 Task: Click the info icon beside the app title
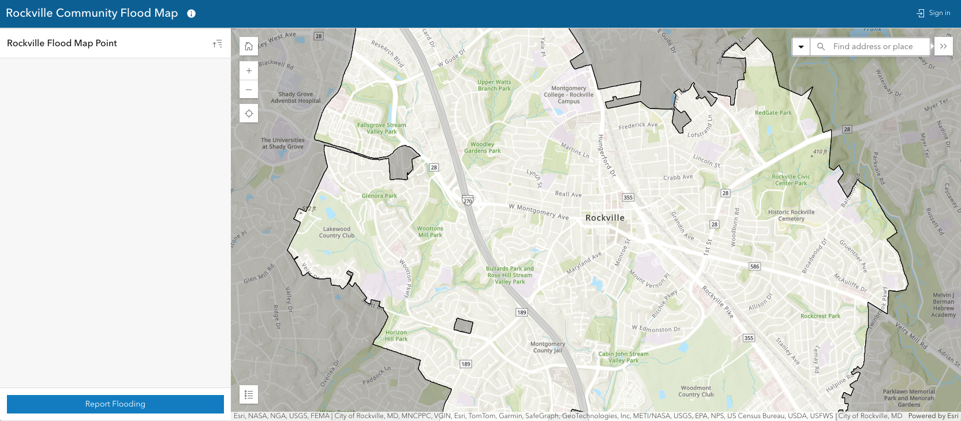tap(191, 13)
